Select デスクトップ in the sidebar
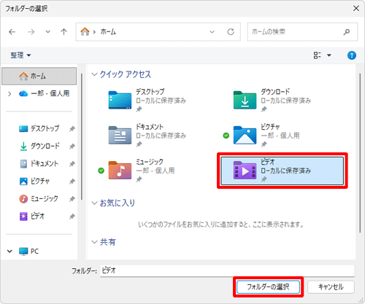 [x=39, y=128]
